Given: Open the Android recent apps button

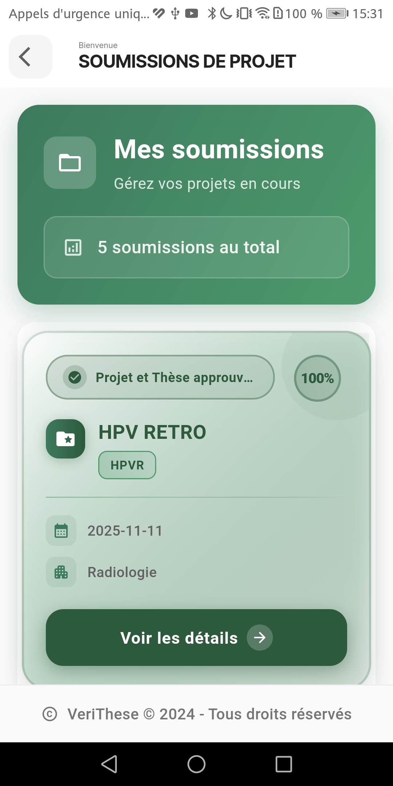Looking at the screenshot, I should coord(284,764).
